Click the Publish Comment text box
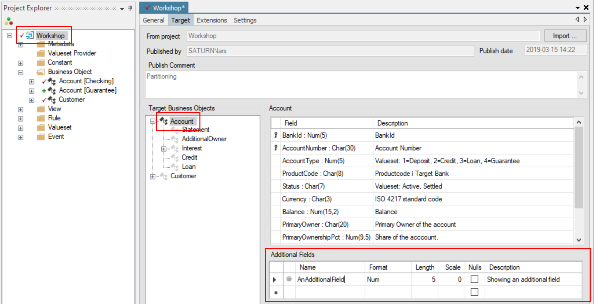 (361, 84)
